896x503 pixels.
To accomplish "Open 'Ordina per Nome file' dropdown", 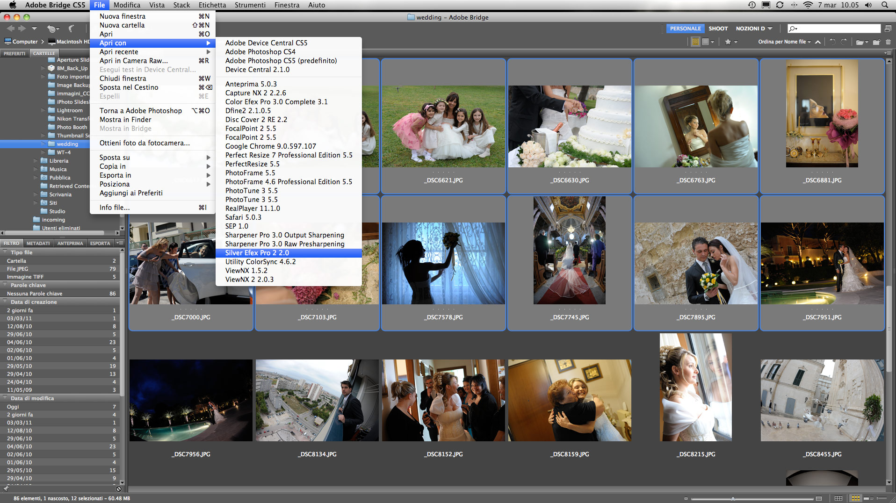I will coord(784,42).
